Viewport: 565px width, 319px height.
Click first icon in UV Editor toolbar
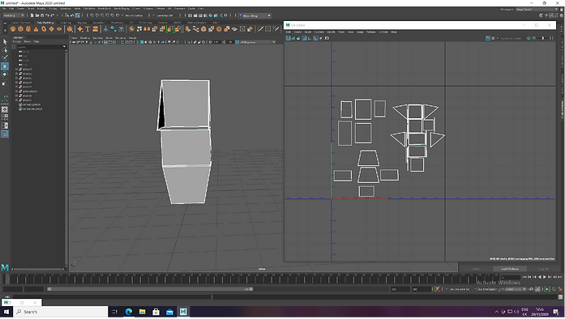pyautogui.click(x=289, y=38)
